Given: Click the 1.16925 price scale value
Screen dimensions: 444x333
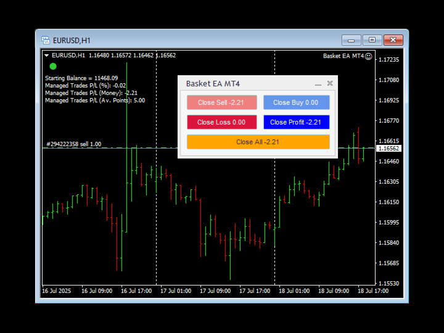Looking at the screenshot, I should (388, 101).
